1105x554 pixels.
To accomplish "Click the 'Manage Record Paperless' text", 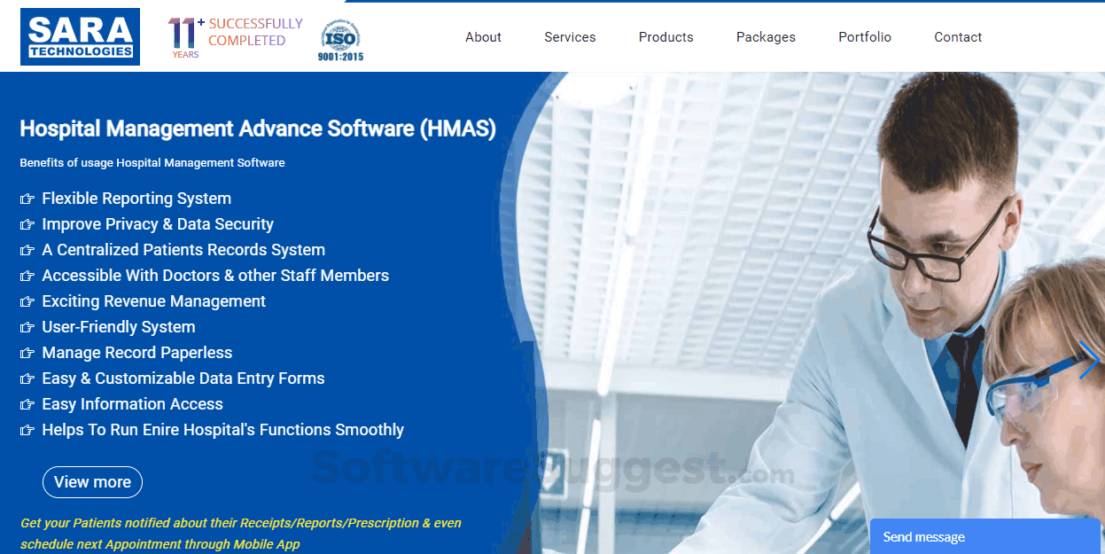I will tap(136, 353).
